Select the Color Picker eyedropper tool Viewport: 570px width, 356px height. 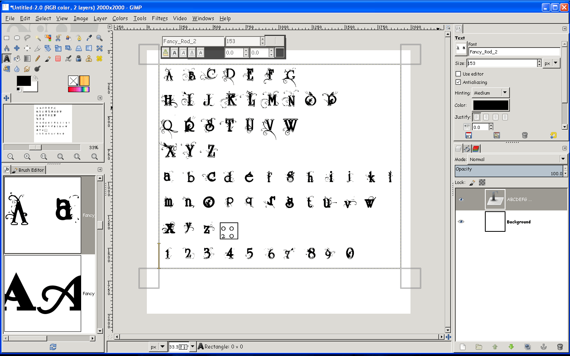point(89,38)
